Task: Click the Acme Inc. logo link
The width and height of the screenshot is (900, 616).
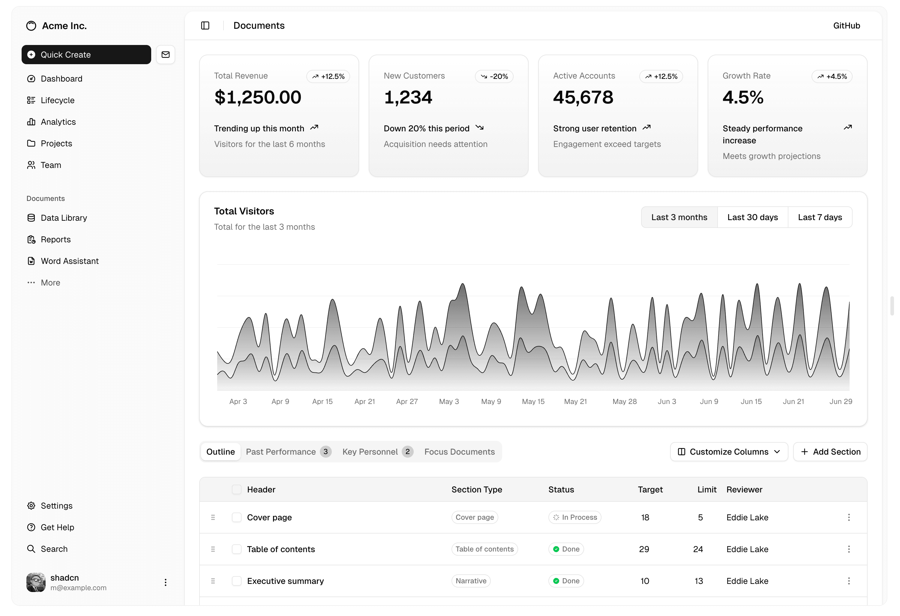Action: tap(56, 26)
